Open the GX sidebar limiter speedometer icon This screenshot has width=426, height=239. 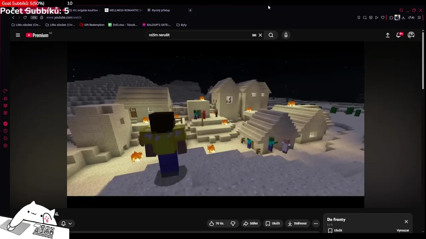[x=5, y=91]
